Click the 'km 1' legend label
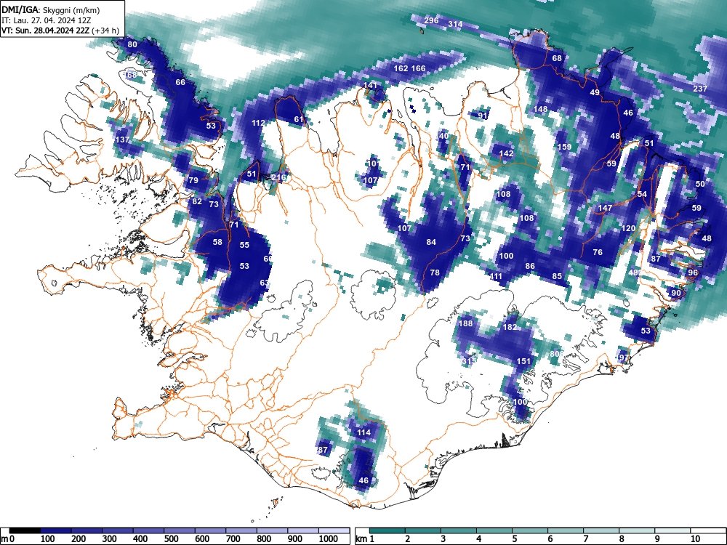 coord(366,538)
